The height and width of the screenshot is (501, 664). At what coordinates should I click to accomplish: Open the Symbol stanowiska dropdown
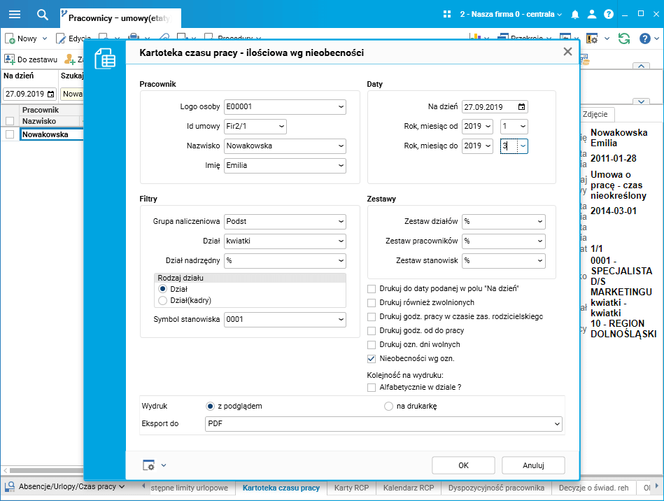coord(341,319)
